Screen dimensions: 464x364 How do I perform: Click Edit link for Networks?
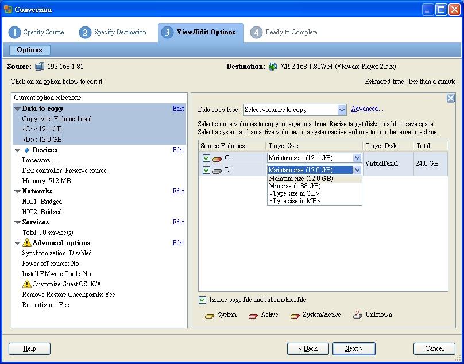pyautogui.click(x=178, y=191)
